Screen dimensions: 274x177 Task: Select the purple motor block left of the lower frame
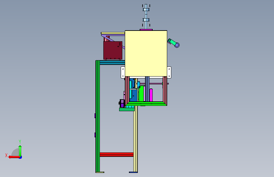click(x=122, y=103)
